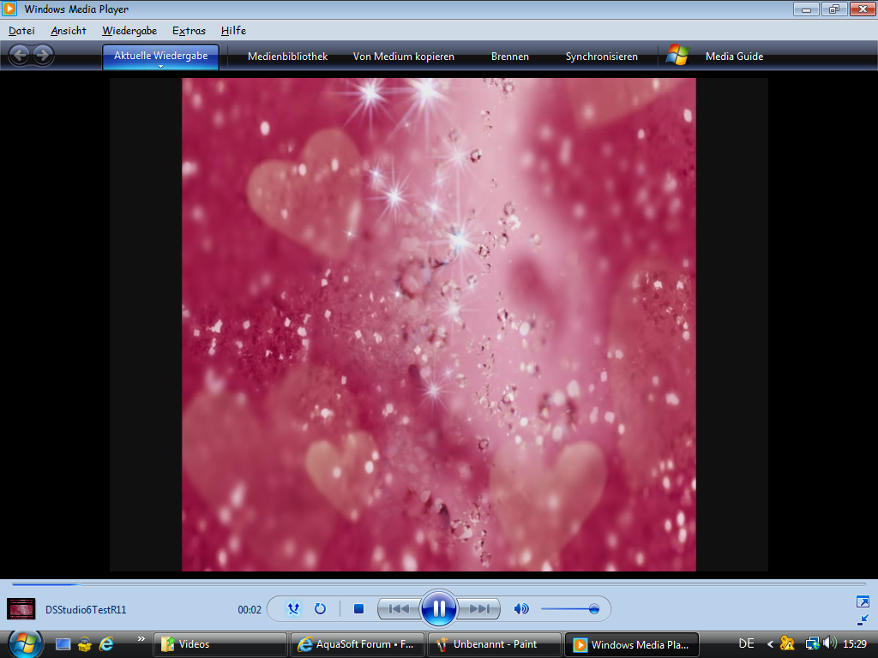The height and width of the screenshot is (658, 878).
Task: Toggle shuffle playback mode
Action: [x=294, y=609]
